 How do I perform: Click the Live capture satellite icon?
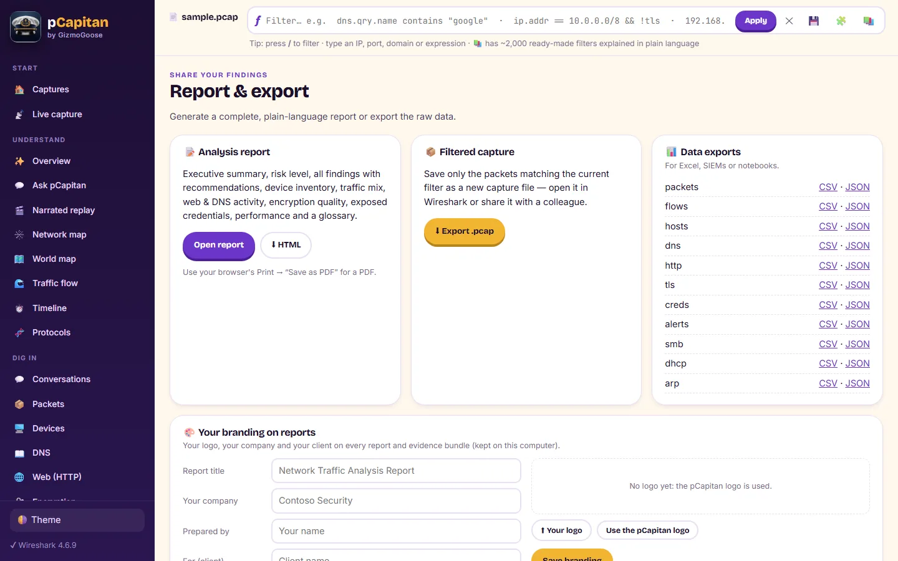pos(19,115)
